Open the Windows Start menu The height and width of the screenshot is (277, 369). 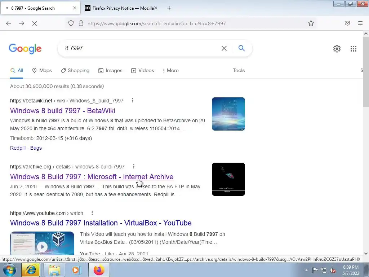9,270
